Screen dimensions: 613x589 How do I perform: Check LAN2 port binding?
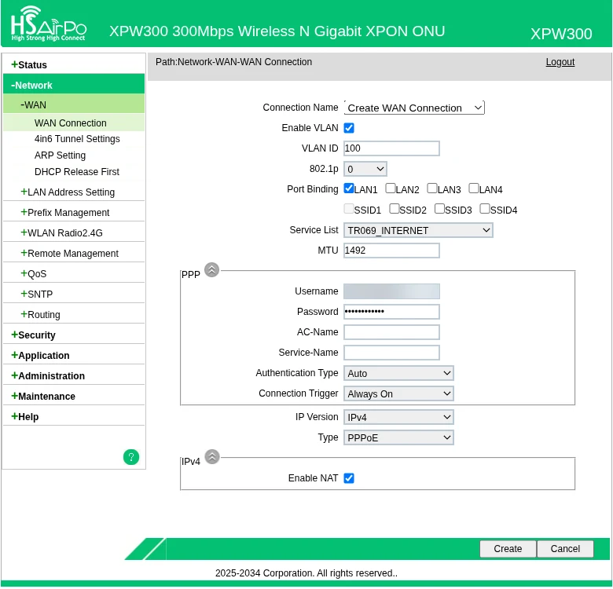tap(390, 188)
